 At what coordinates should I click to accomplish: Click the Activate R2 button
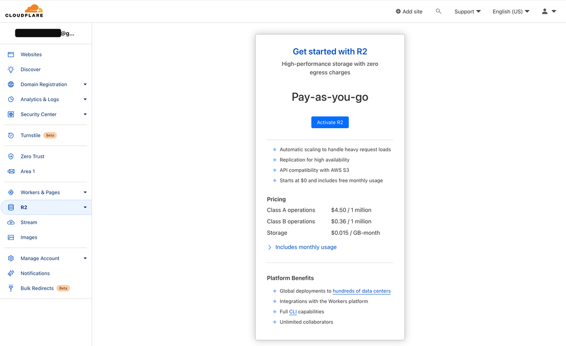pyautogui.click(x=329, y=122)
